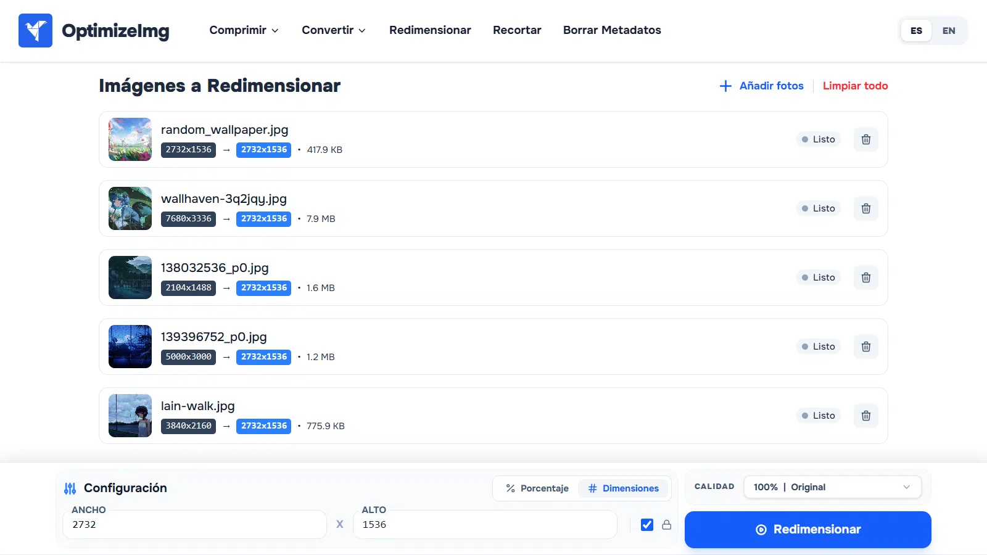Click the 775.9 KB file size text

[x=326, y=426]
